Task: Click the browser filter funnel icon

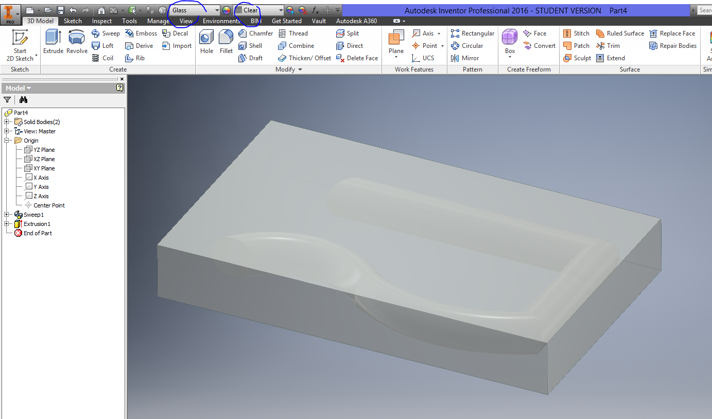Action: pos(7,100)
